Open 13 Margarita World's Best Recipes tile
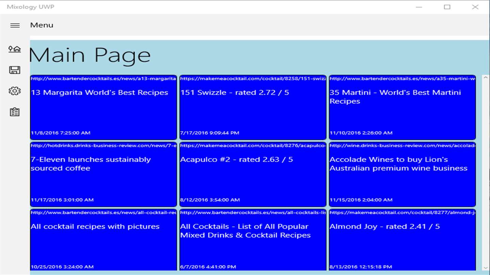490x275 pixels. click(103, 107)
